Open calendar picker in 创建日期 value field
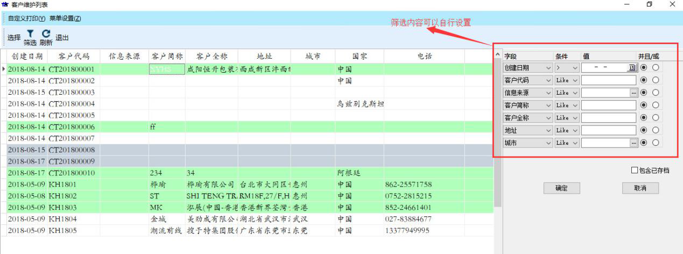 pyautogui.click(x=632, y=68)
